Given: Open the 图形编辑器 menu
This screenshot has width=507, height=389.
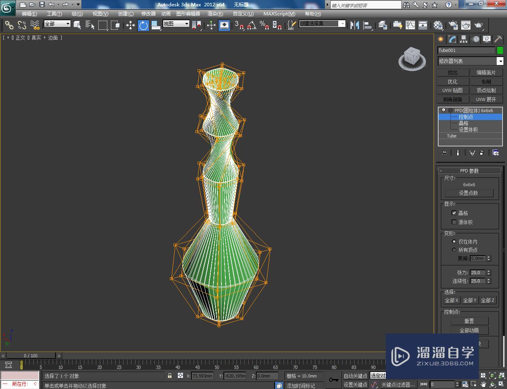Looking at the screenshot, I should 188,14.
